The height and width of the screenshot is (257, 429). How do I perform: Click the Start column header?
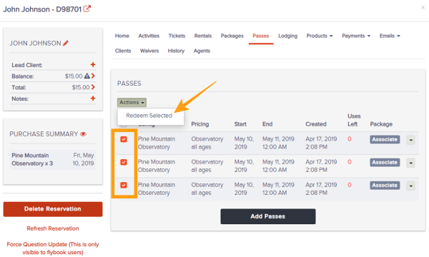click(x=240, y=124)
